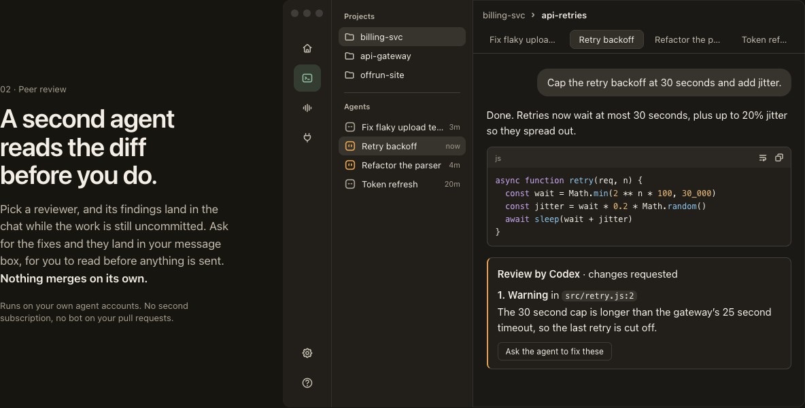
Task: Click the 'async function retry' code line
Action: point(569,181)
